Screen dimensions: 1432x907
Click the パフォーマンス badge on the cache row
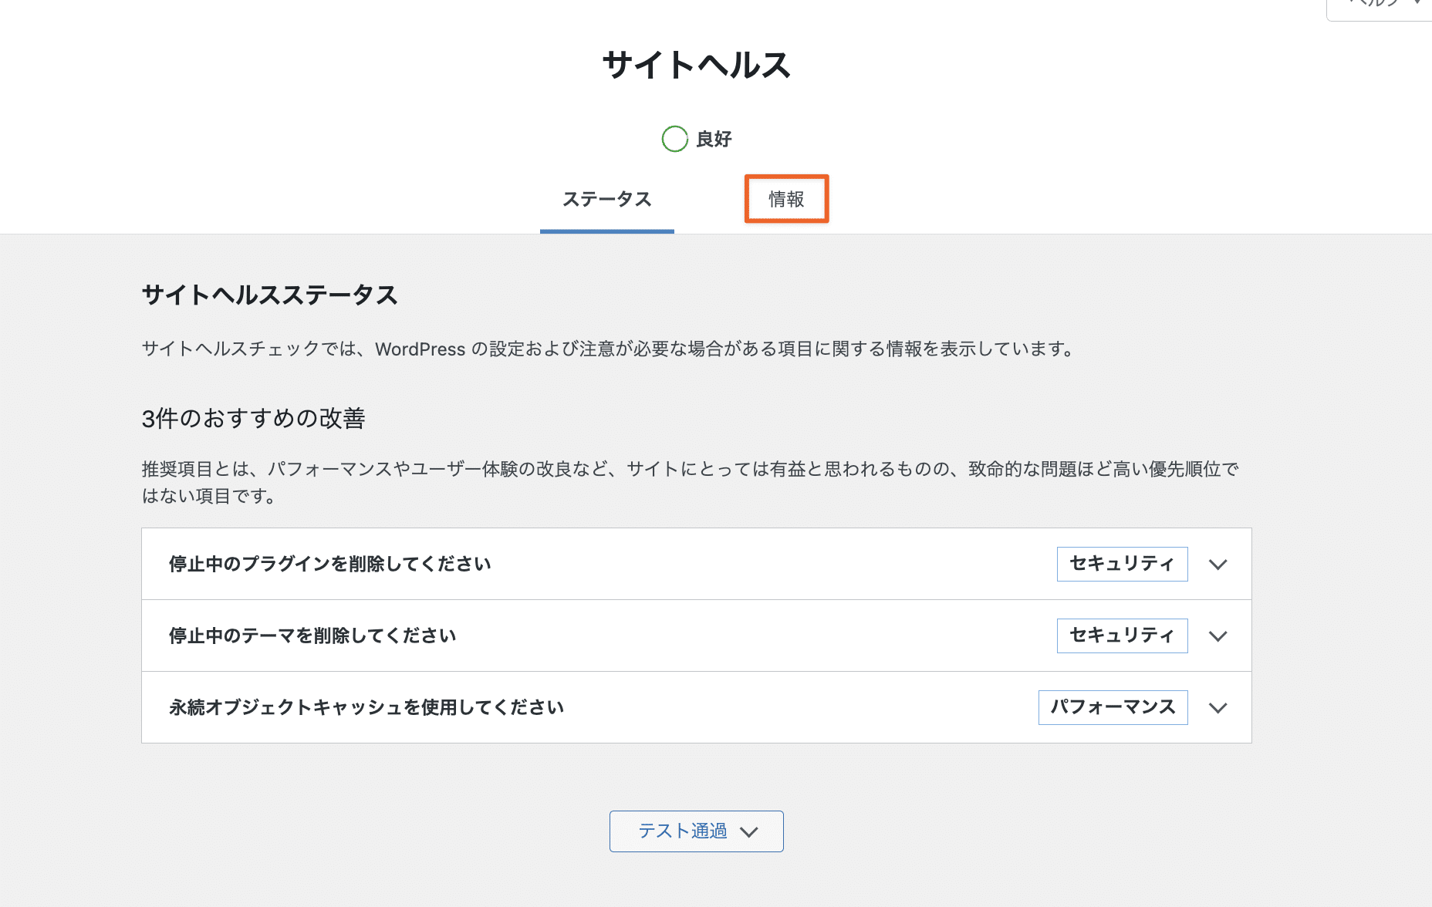(x=1112, y=707)
